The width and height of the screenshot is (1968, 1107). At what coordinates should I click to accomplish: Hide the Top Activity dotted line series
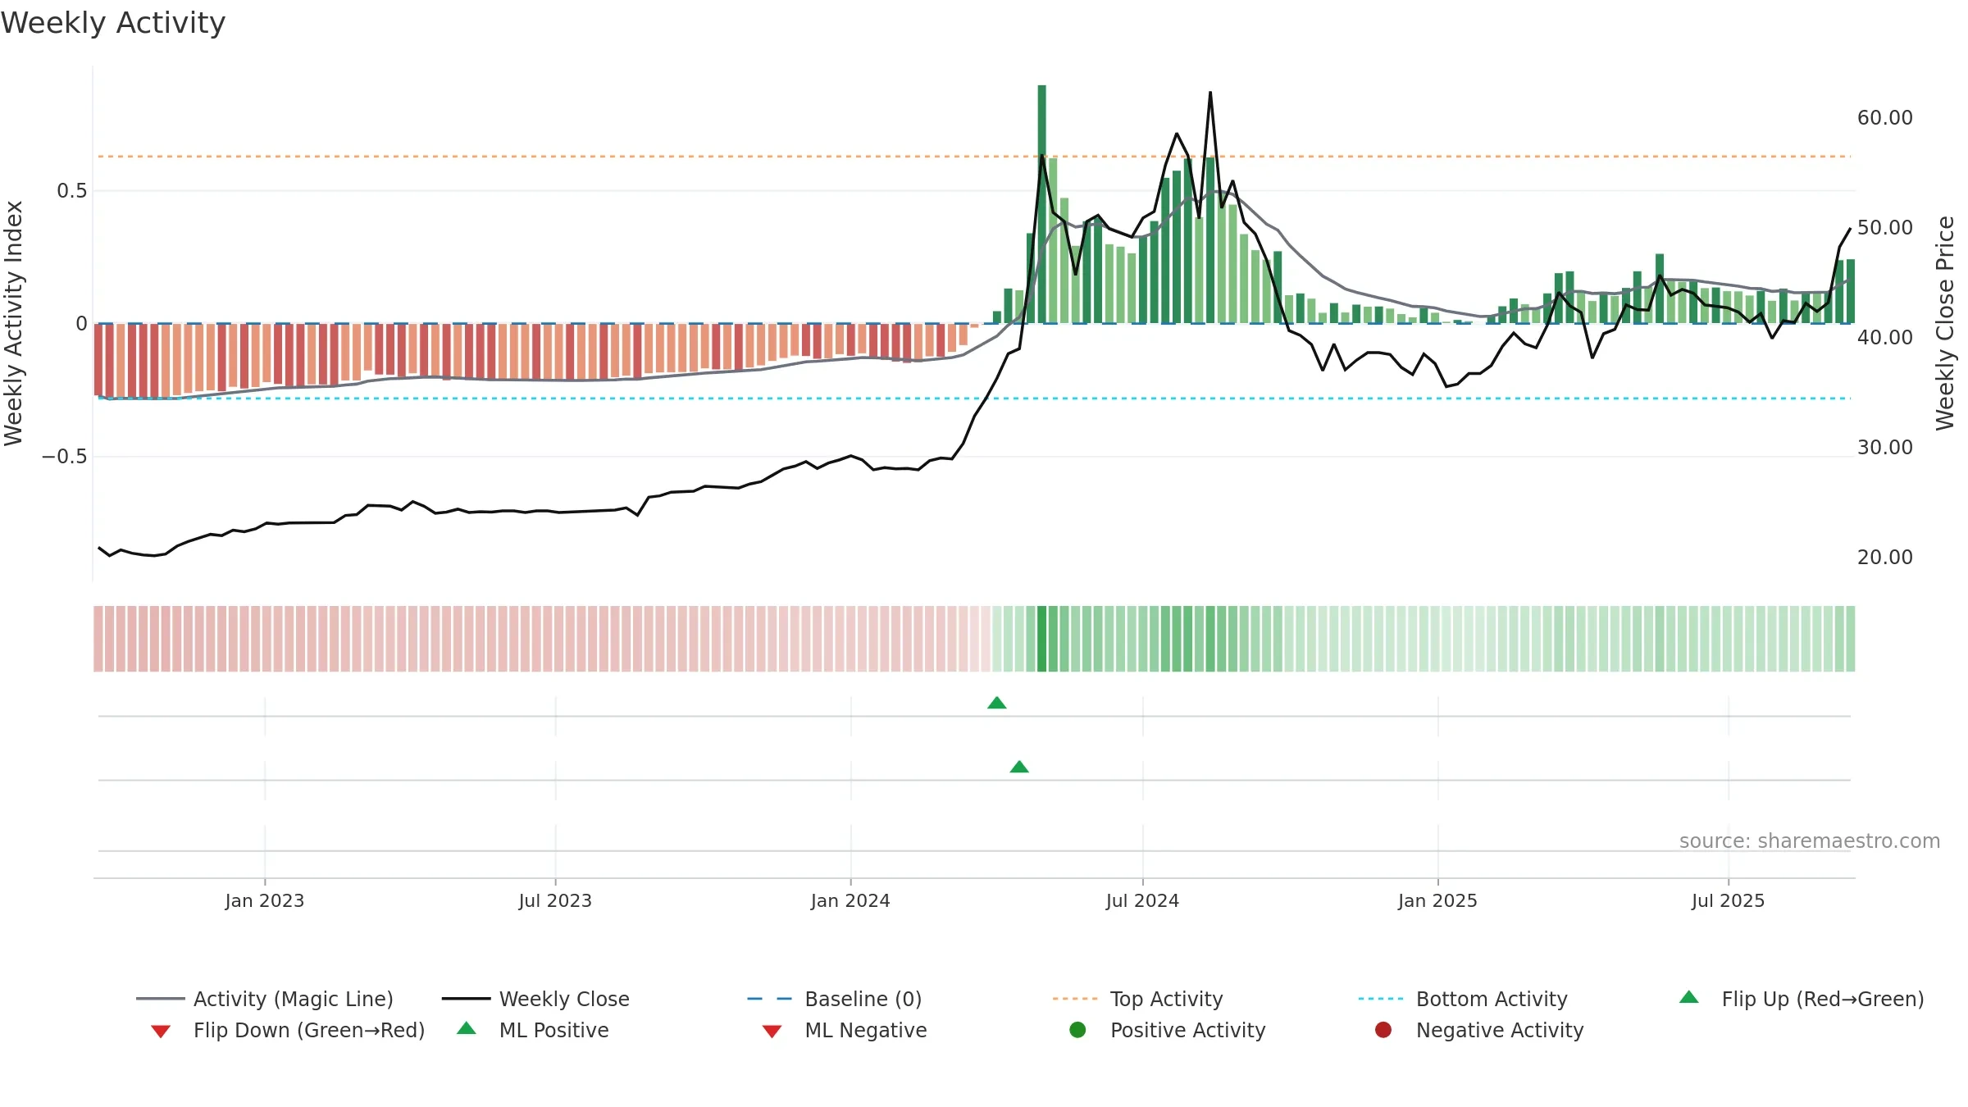(x=1138, y=999)
